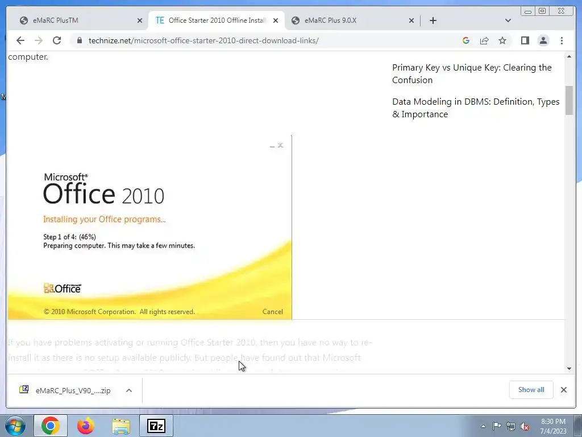Expand the tab search dropdown

point(508,20)
